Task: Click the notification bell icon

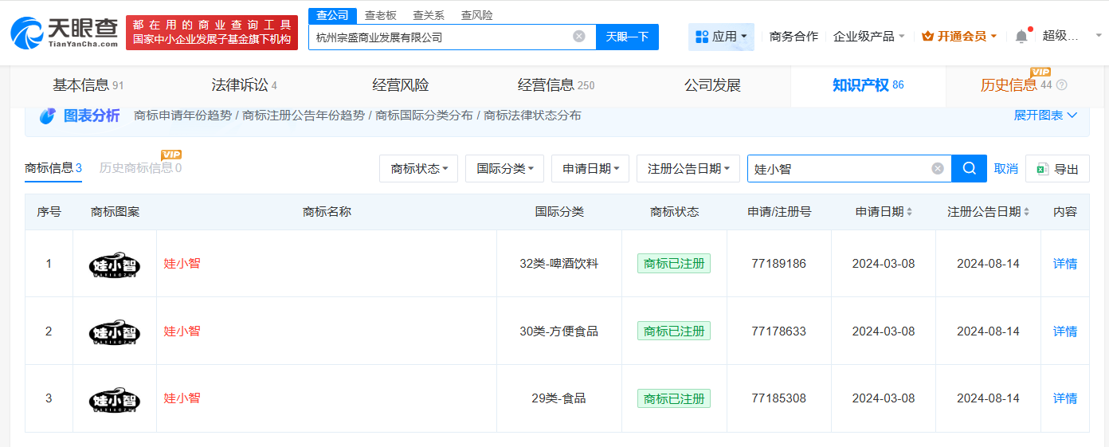Action: [1021, 37]
